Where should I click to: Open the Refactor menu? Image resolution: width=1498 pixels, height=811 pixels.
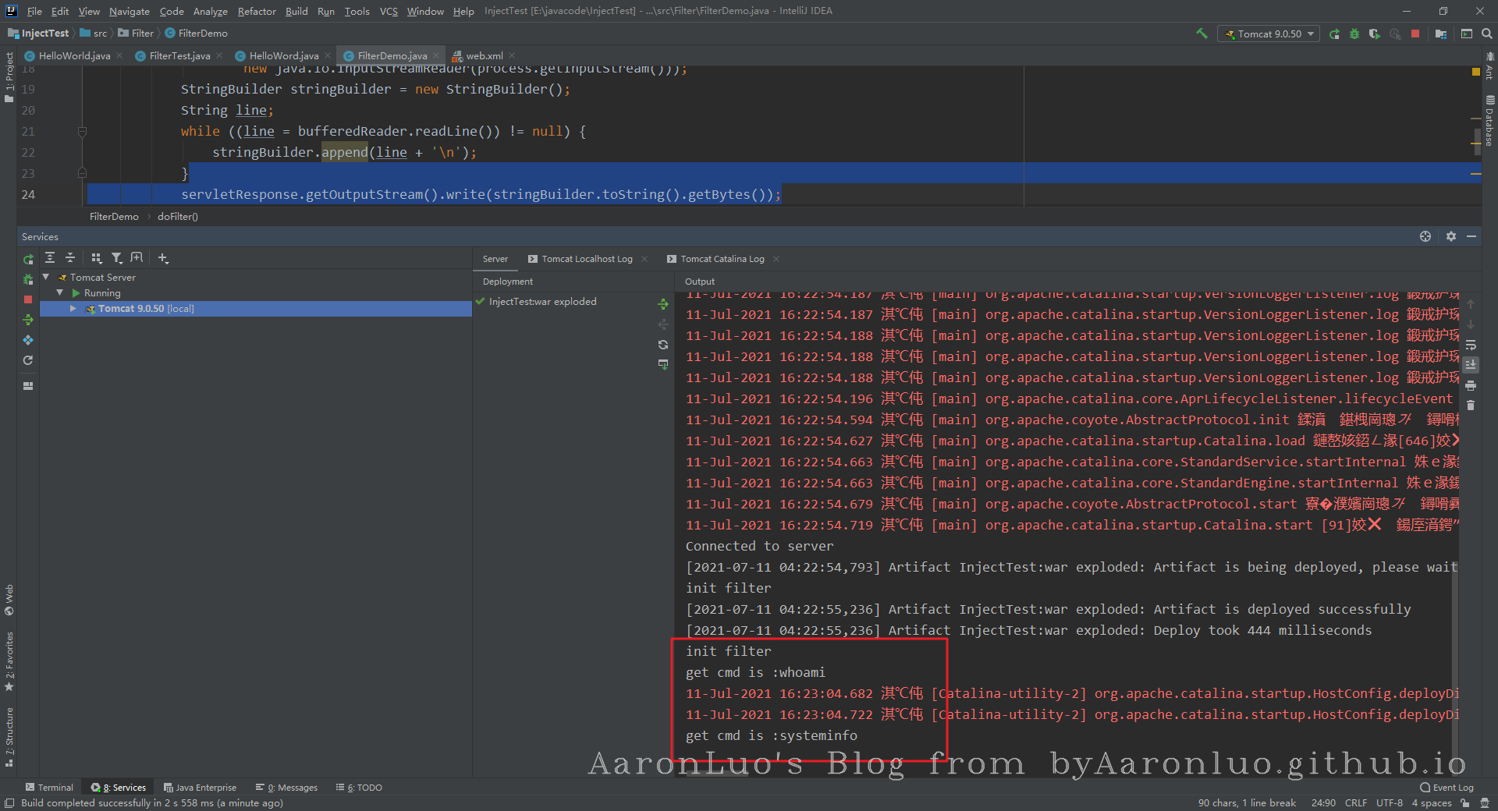pyautogui.click(x=257, y=11)
